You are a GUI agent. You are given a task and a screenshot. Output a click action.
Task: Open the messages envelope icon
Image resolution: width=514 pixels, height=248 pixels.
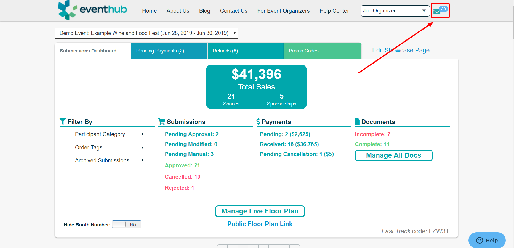(437, 12)
